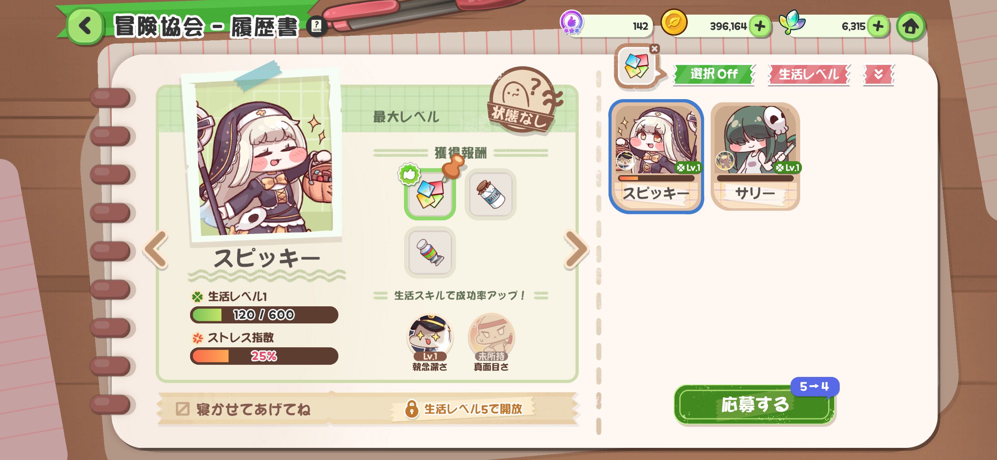The width and height of the screenshot is (997, 460).
Task: Add gold coins with the plus button
Action: [x=760, y=26]
